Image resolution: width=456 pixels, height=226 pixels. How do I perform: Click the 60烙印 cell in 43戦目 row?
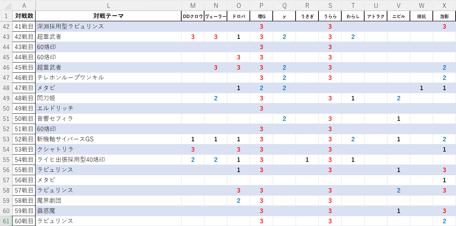tap(109, 47)
